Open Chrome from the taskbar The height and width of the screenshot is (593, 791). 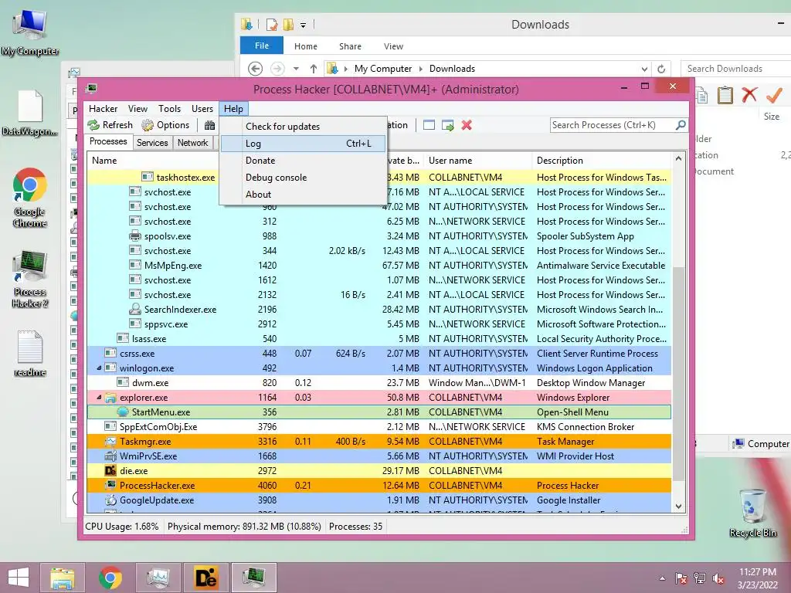coord(110,578)
